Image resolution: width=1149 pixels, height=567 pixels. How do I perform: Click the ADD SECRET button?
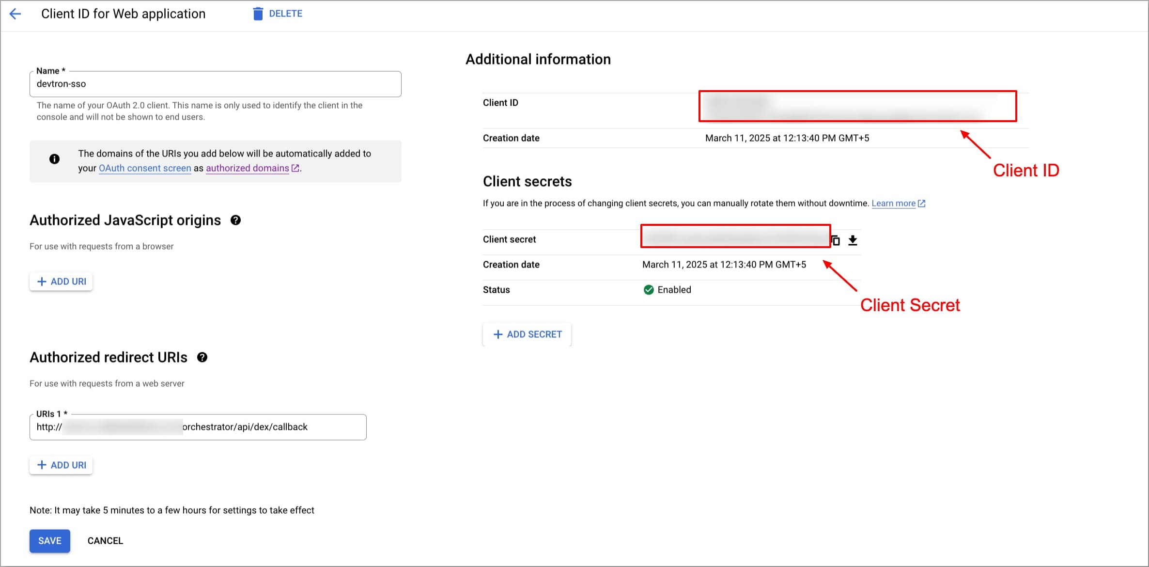pyautogui.click(x=527, y=334)
